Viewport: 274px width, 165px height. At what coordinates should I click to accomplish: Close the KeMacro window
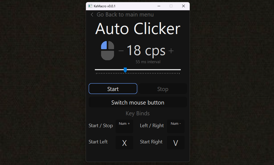(x=183, y=6)
